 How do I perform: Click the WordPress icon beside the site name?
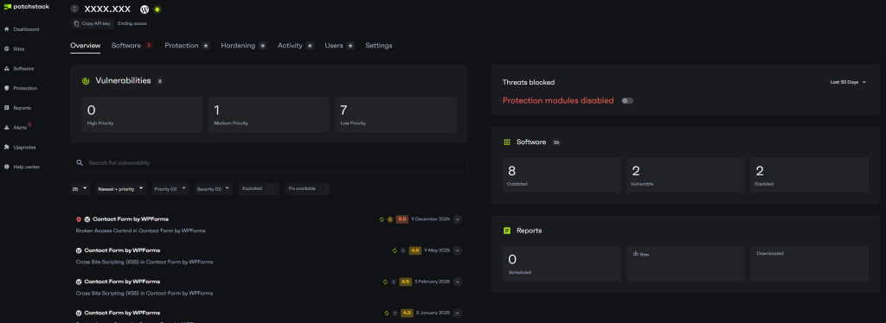point(144,9)
